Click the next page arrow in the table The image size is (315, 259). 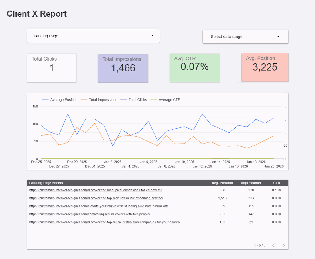tap(283, 245)
